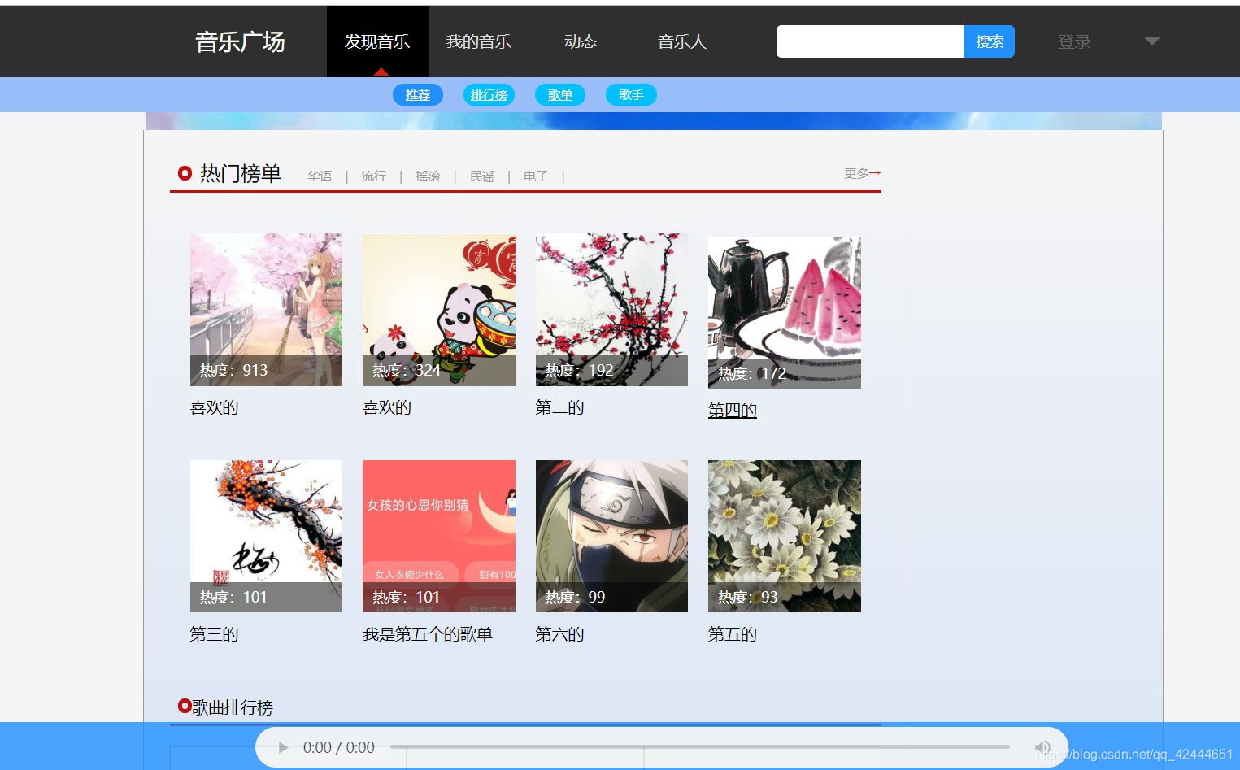Click the 歌曲排行榜 section heading
Viewport: 1240px width, 770px height.
233,707
